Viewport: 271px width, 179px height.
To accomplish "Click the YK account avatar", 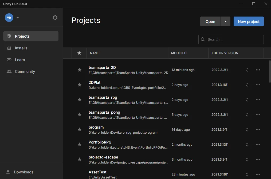I will (9, 18).
